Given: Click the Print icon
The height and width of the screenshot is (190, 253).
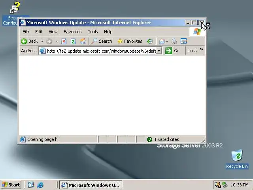Looking at the screenshot, I should (x=174, y=41).
